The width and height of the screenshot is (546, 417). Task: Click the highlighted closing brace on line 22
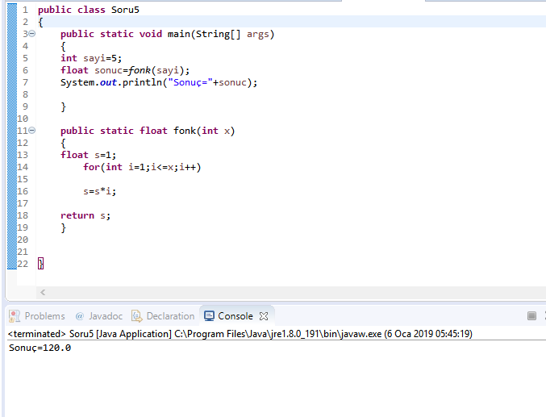[41, 264]
